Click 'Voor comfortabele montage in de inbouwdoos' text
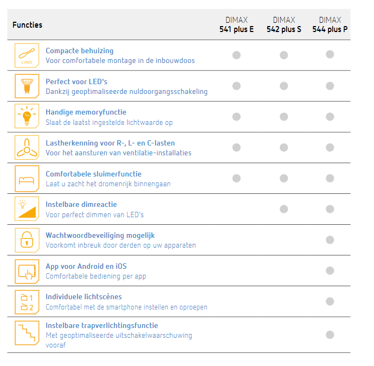This screenshot has height=366, width=374. coord(120,61)
